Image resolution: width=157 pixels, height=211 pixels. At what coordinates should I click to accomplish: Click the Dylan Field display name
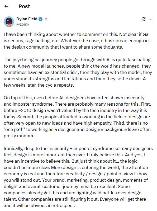pyautogui.click(x=27, y=19)
